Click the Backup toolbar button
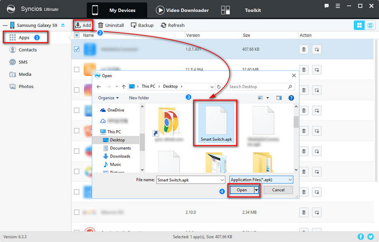Viewport: 379px width, 242px height. pyautogui.click(x=142, y=25)
